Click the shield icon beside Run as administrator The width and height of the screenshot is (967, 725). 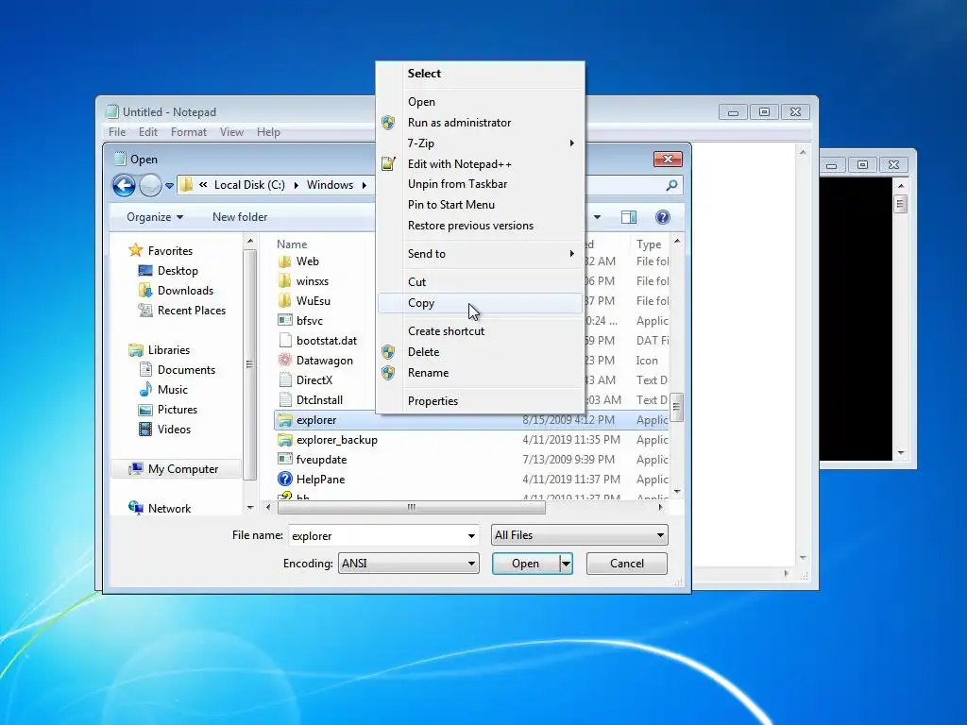[388, 123]
